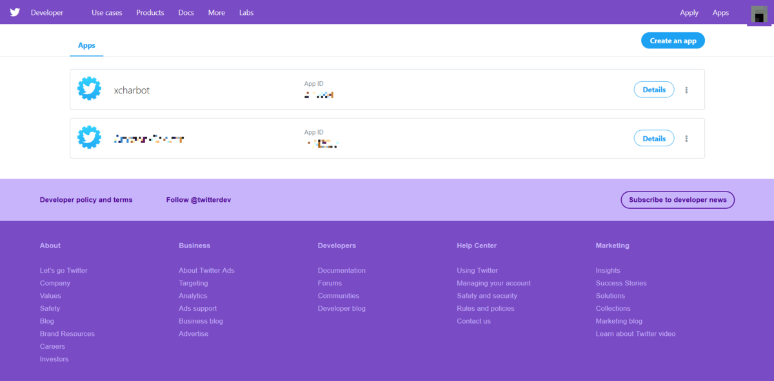Image resolution: width=774 pixels, height=381 pixels.
Task: Click Subscribe to developer news
Action: pyautogui.click(x=677, y=200)
